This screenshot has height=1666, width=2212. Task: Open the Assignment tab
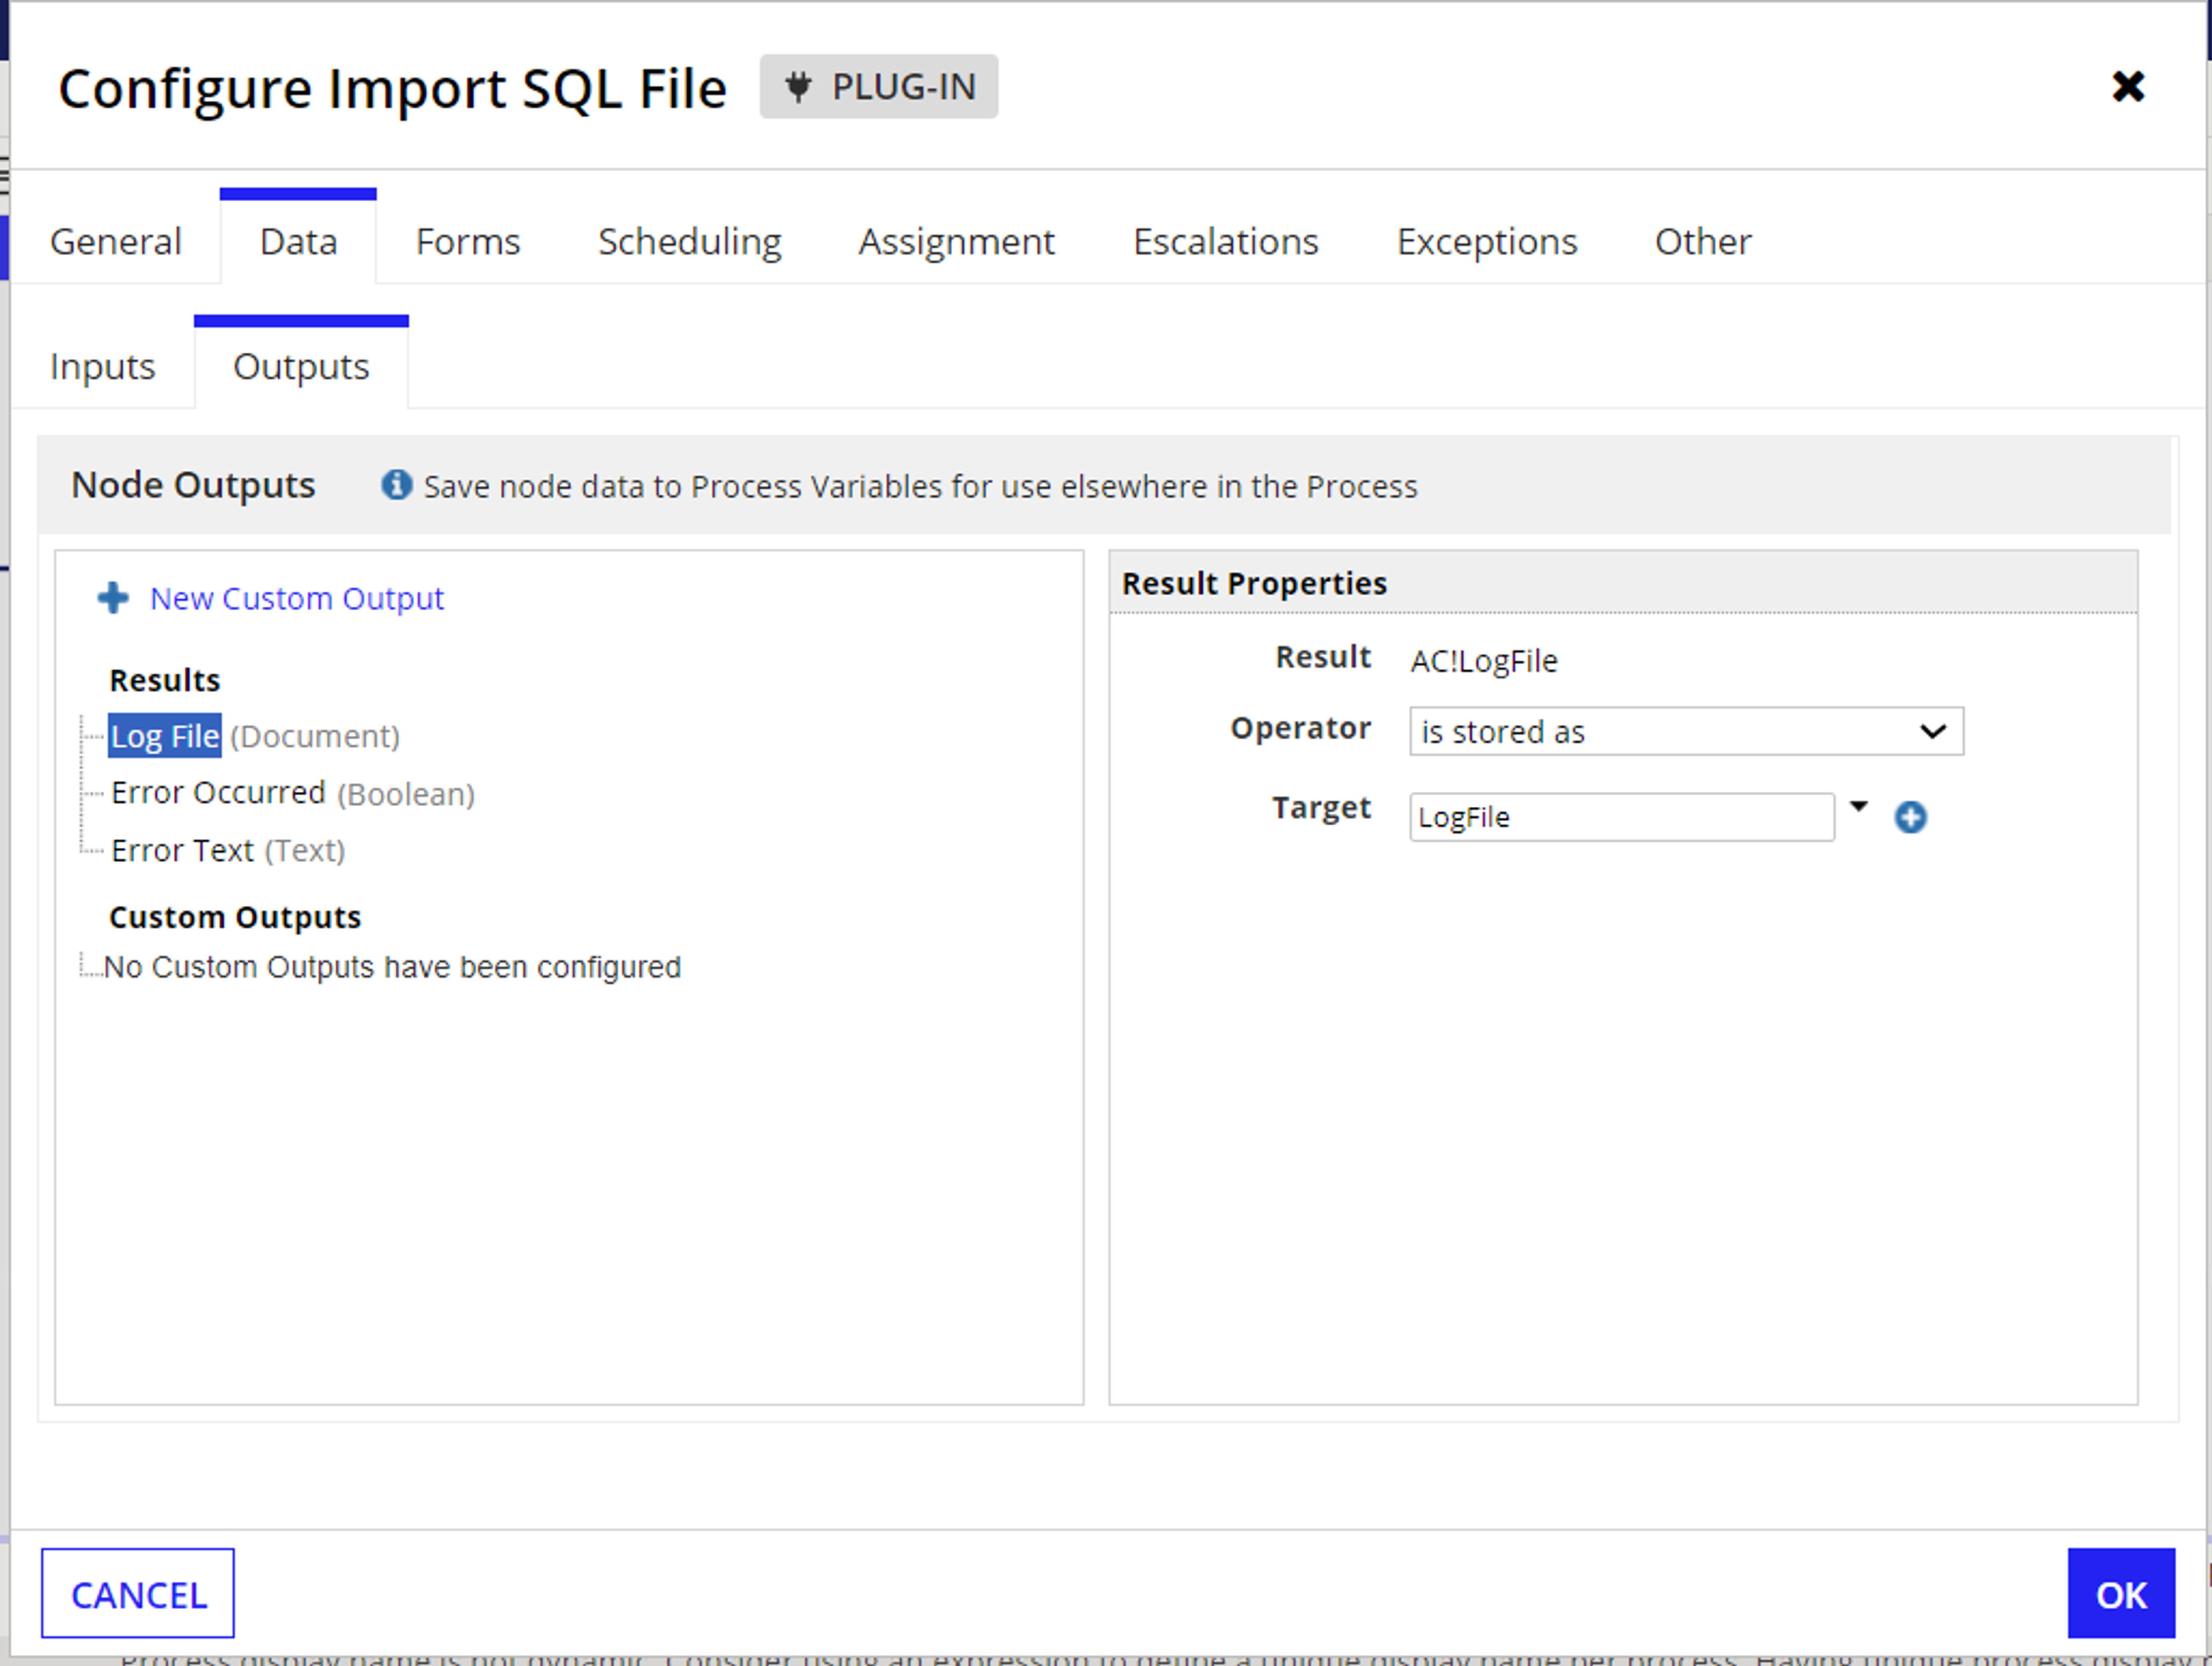tap(956, 241)
